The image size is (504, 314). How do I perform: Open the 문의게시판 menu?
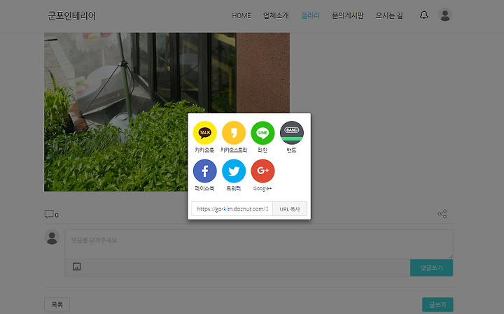coord(347,15)
